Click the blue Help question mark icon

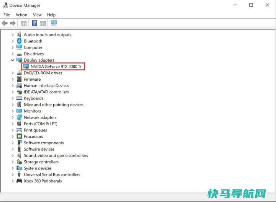point(34,23)
